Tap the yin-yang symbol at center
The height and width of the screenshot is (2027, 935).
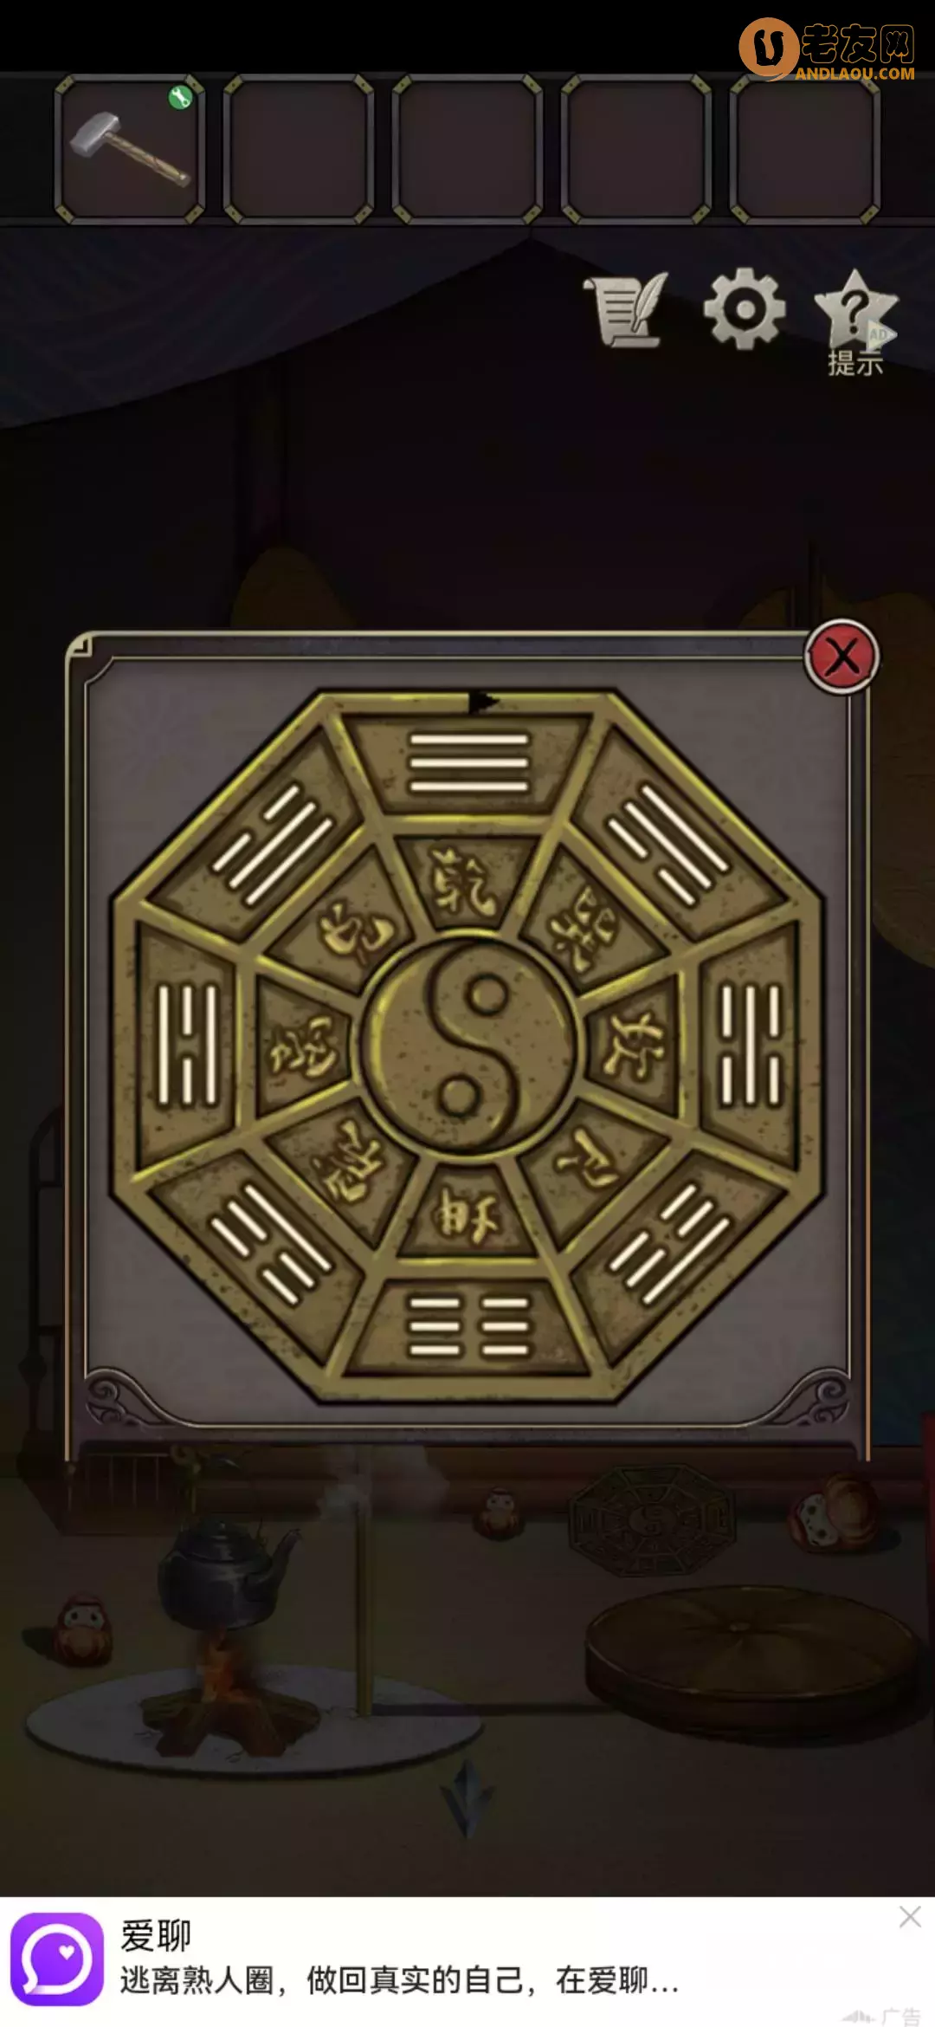pyautogui.click(x=471, y=1046)
